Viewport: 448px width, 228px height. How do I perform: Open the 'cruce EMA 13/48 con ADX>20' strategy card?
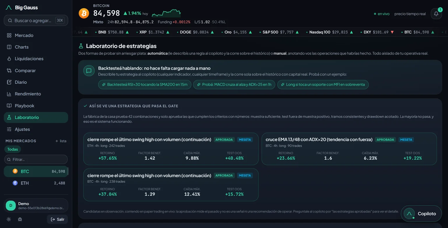coord(349,149)
